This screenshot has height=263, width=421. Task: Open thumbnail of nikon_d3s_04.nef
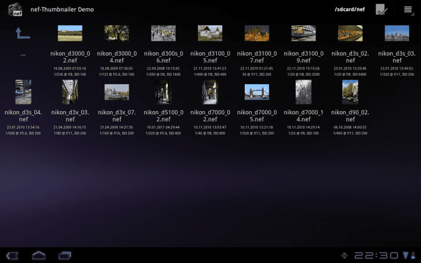(24, 92)
